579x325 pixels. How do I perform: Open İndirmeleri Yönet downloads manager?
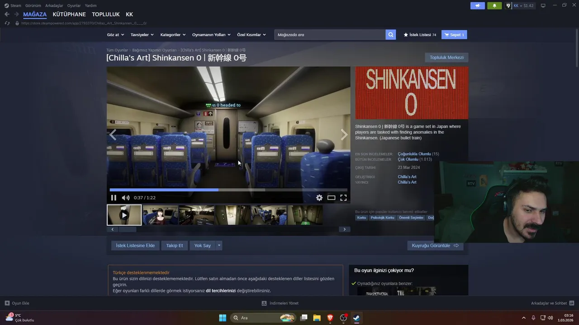pyautogui.click(x=280, y=303)
